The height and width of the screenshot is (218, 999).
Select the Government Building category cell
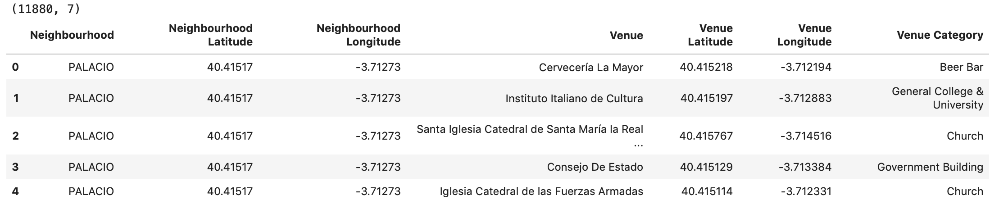(x=930, y=167)
